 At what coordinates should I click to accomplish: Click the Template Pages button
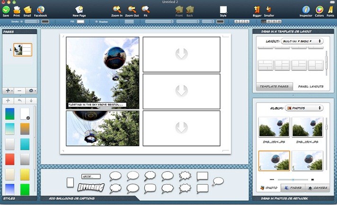(275, 86)
